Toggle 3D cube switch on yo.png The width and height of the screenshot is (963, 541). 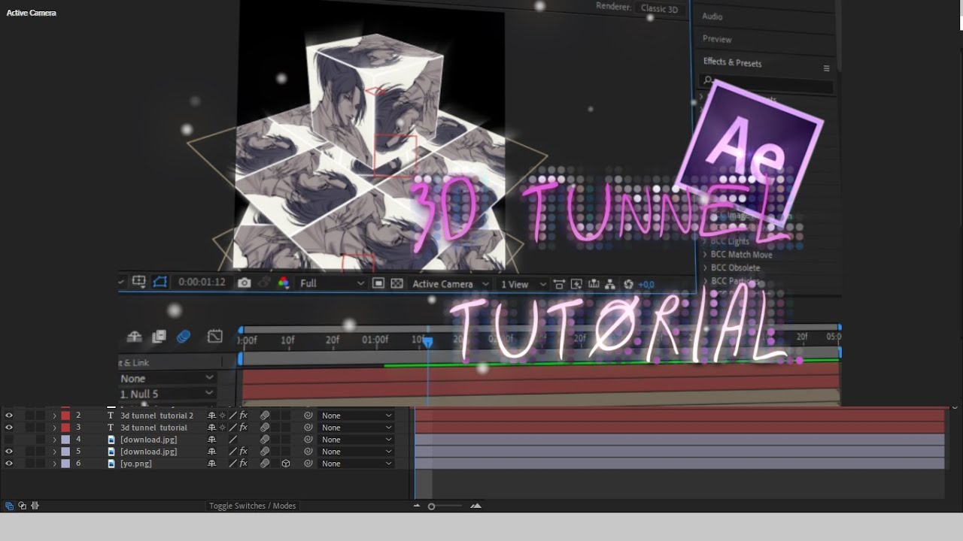pyautogui.click(x=286, y=464)
